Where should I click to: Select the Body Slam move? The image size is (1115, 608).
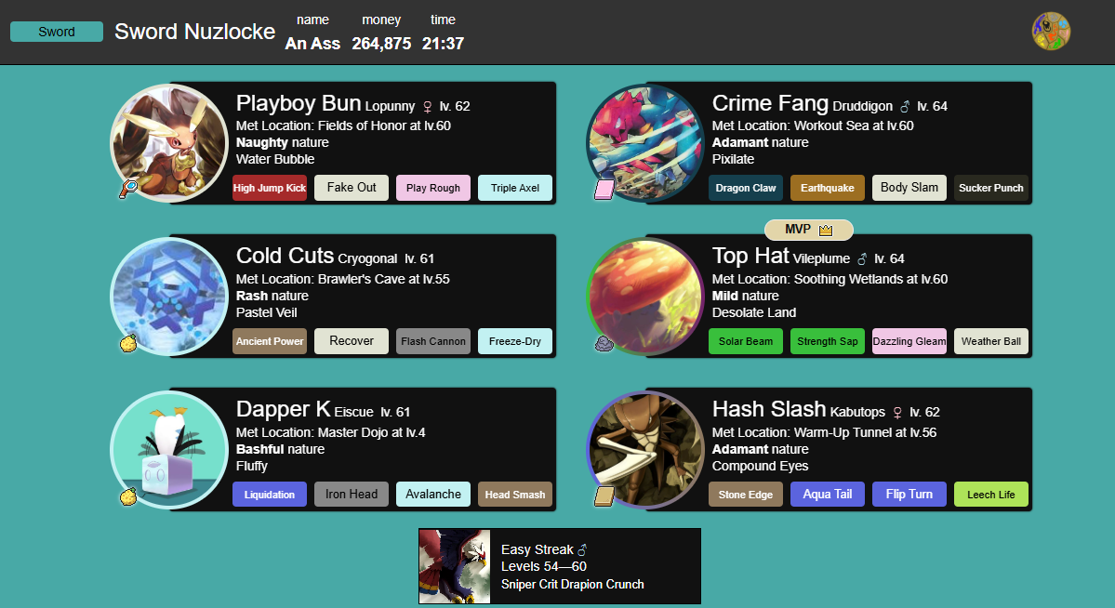[x=909, y=188]
